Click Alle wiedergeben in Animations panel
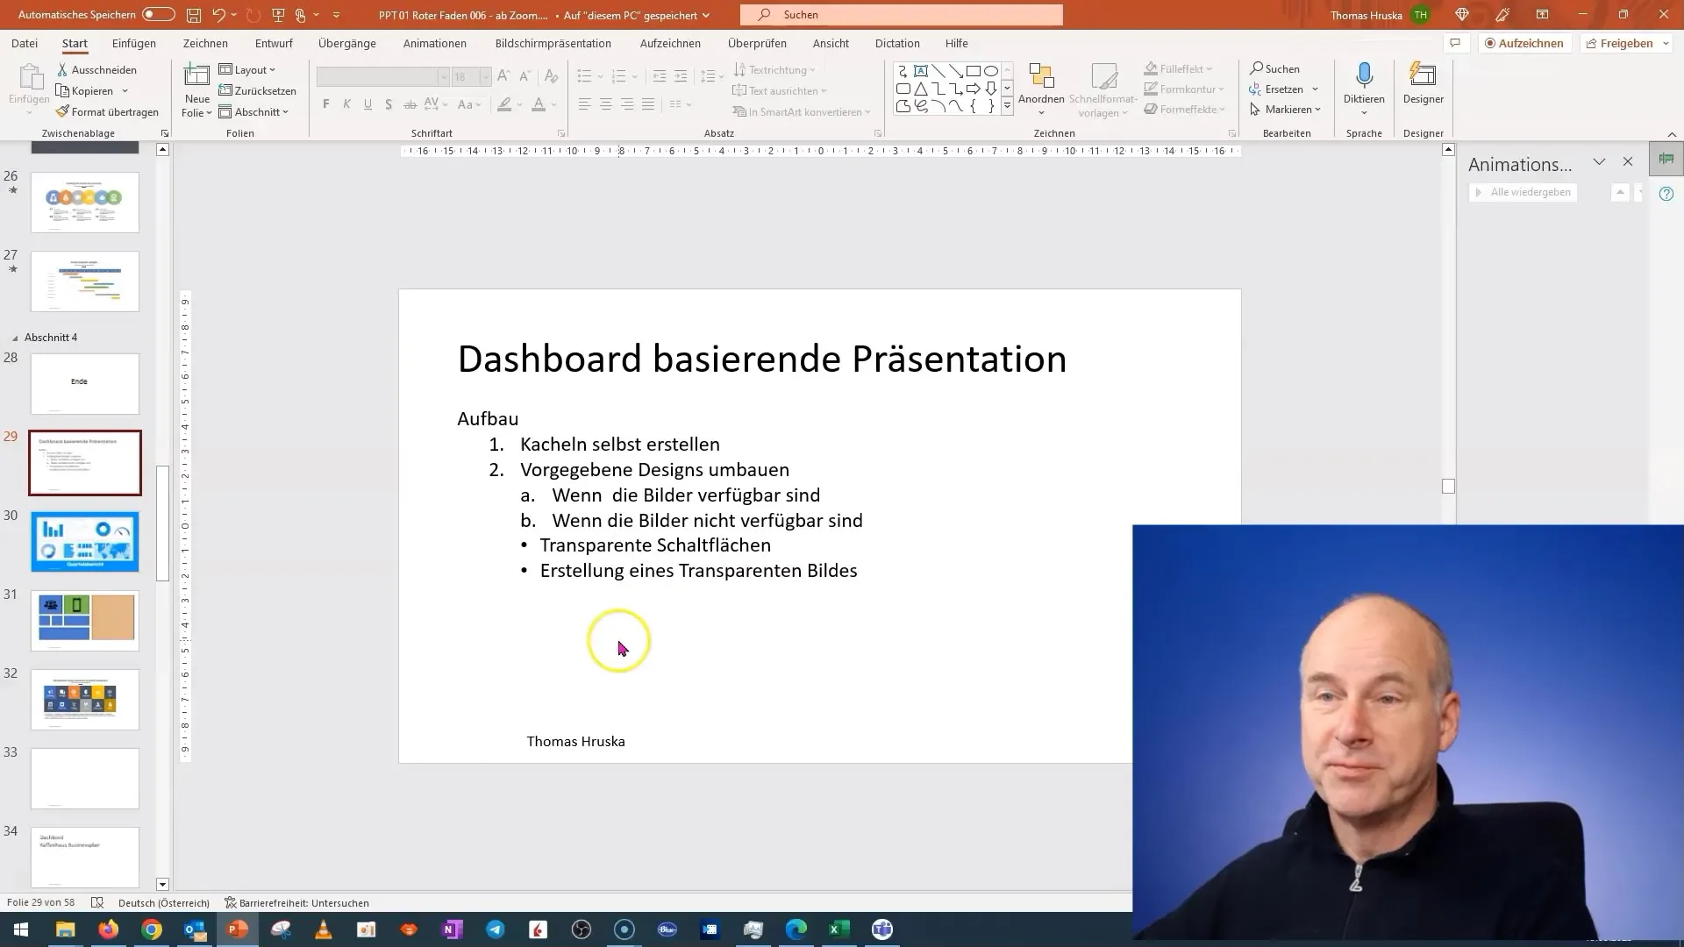The height and width of the screenshot is (947, 1684). 1527,192
